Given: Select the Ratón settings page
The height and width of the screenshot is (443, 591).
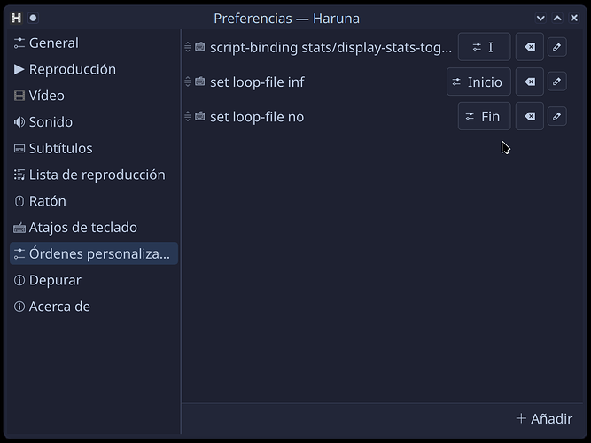Looking at the screenshot, I should point(93,201).
